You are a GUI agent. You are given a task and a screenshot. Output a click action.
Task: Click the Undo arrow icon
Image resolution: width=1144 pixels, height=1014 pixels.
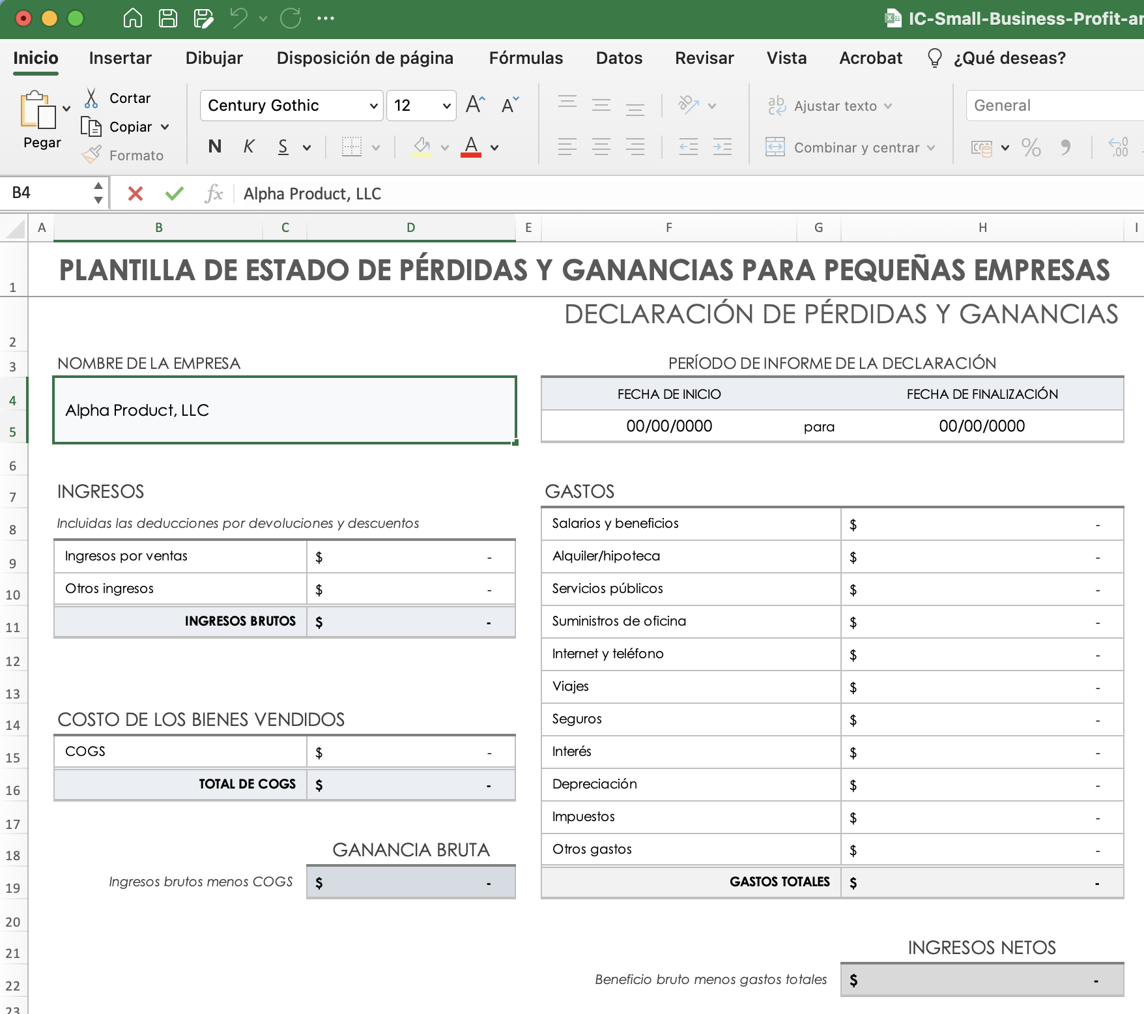pyautogui.click(x=239, y=18)
